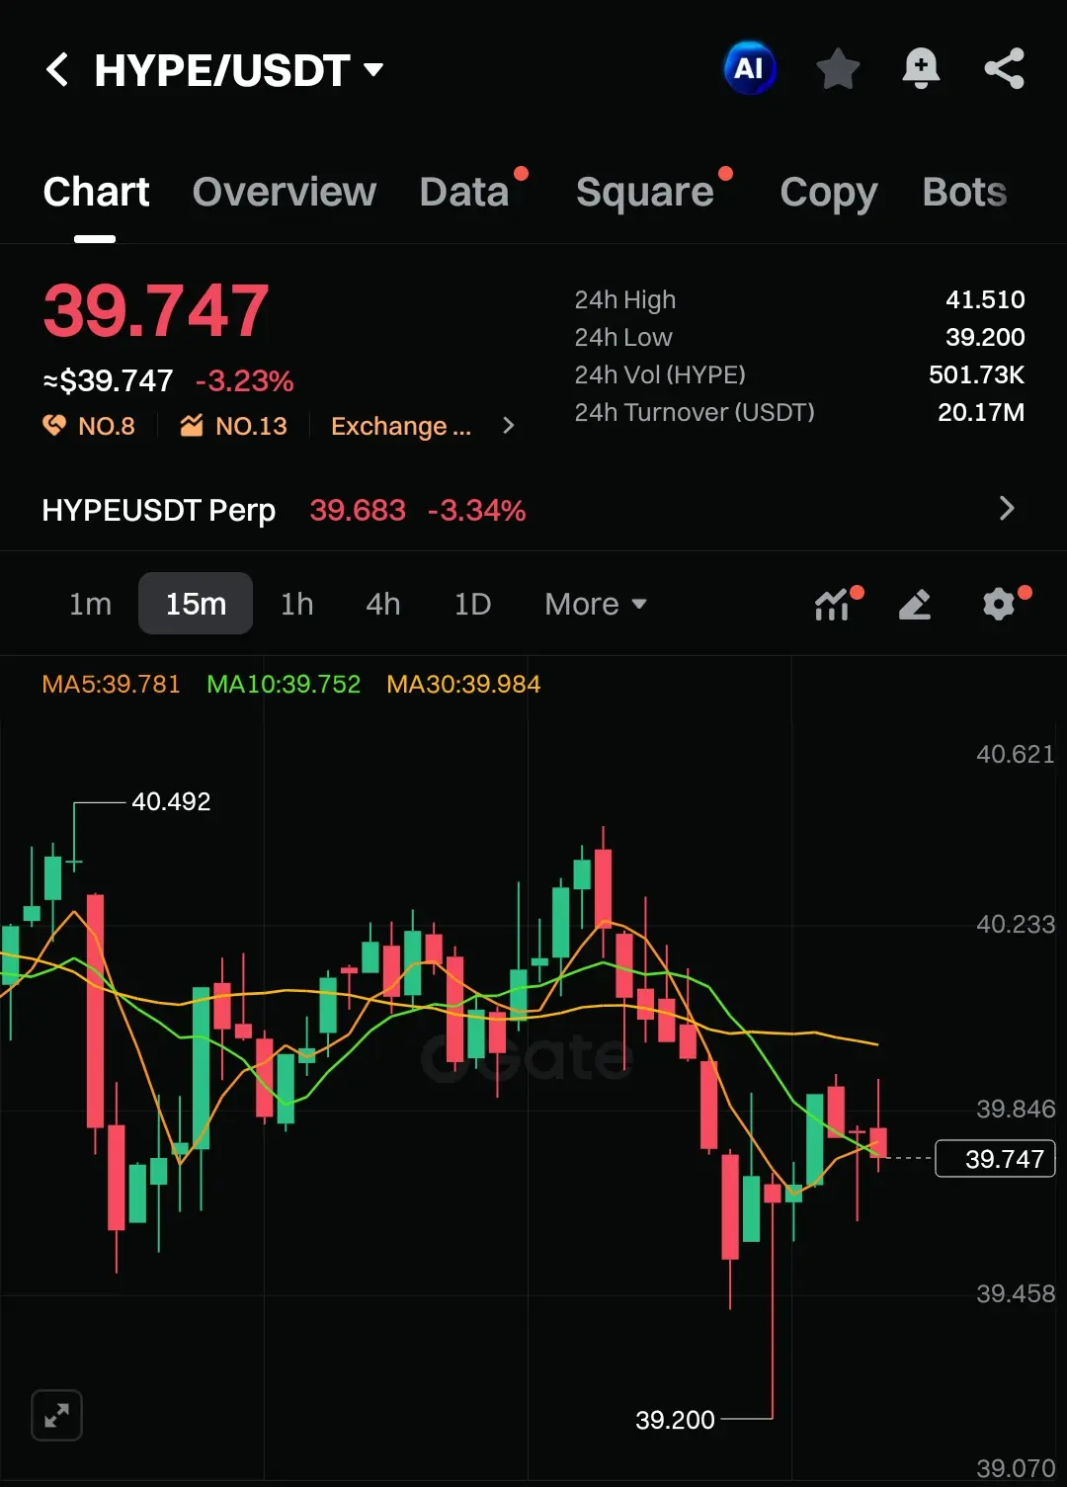
Task: Tap the 40.621 price axis label
Action: pyautogui.click(x=1015, y=754)
